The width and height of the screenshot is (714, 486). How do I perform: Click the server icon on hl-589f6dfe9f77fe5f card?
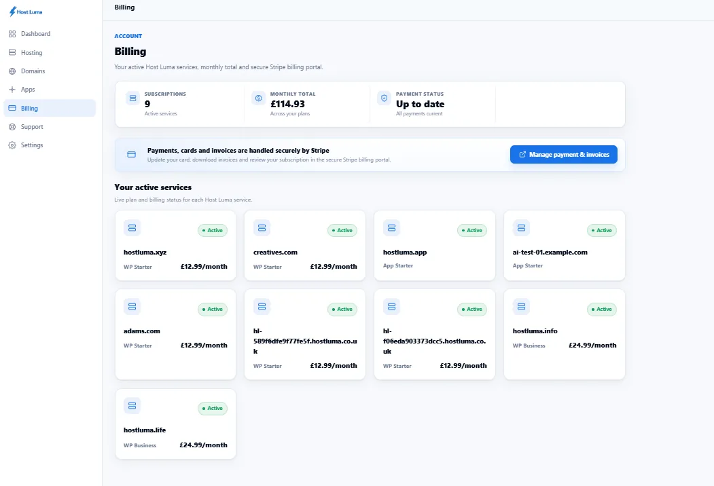tap(262, 307)
